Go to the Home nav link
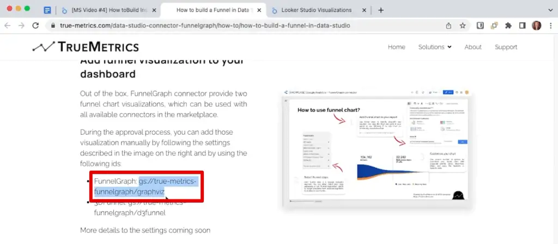Viewport: 558px width, 244px height. coord(396,47)
